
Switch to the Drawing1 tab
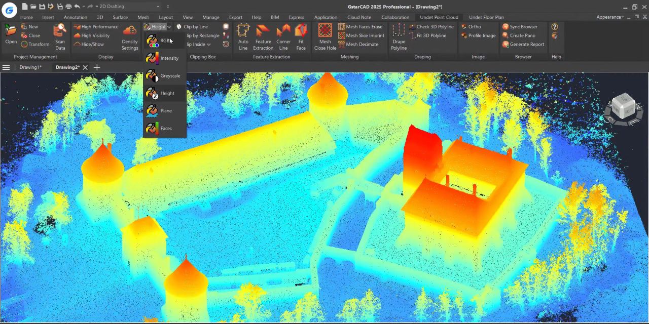tap(30, 67)
